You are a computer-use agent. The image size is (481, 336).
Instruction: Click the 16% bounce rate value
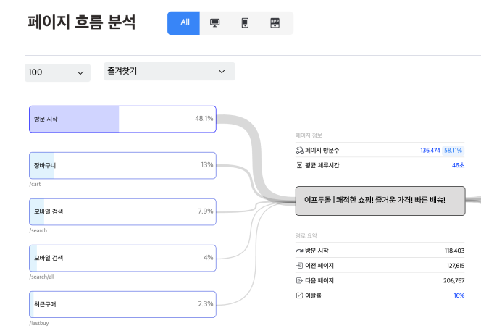459,295
